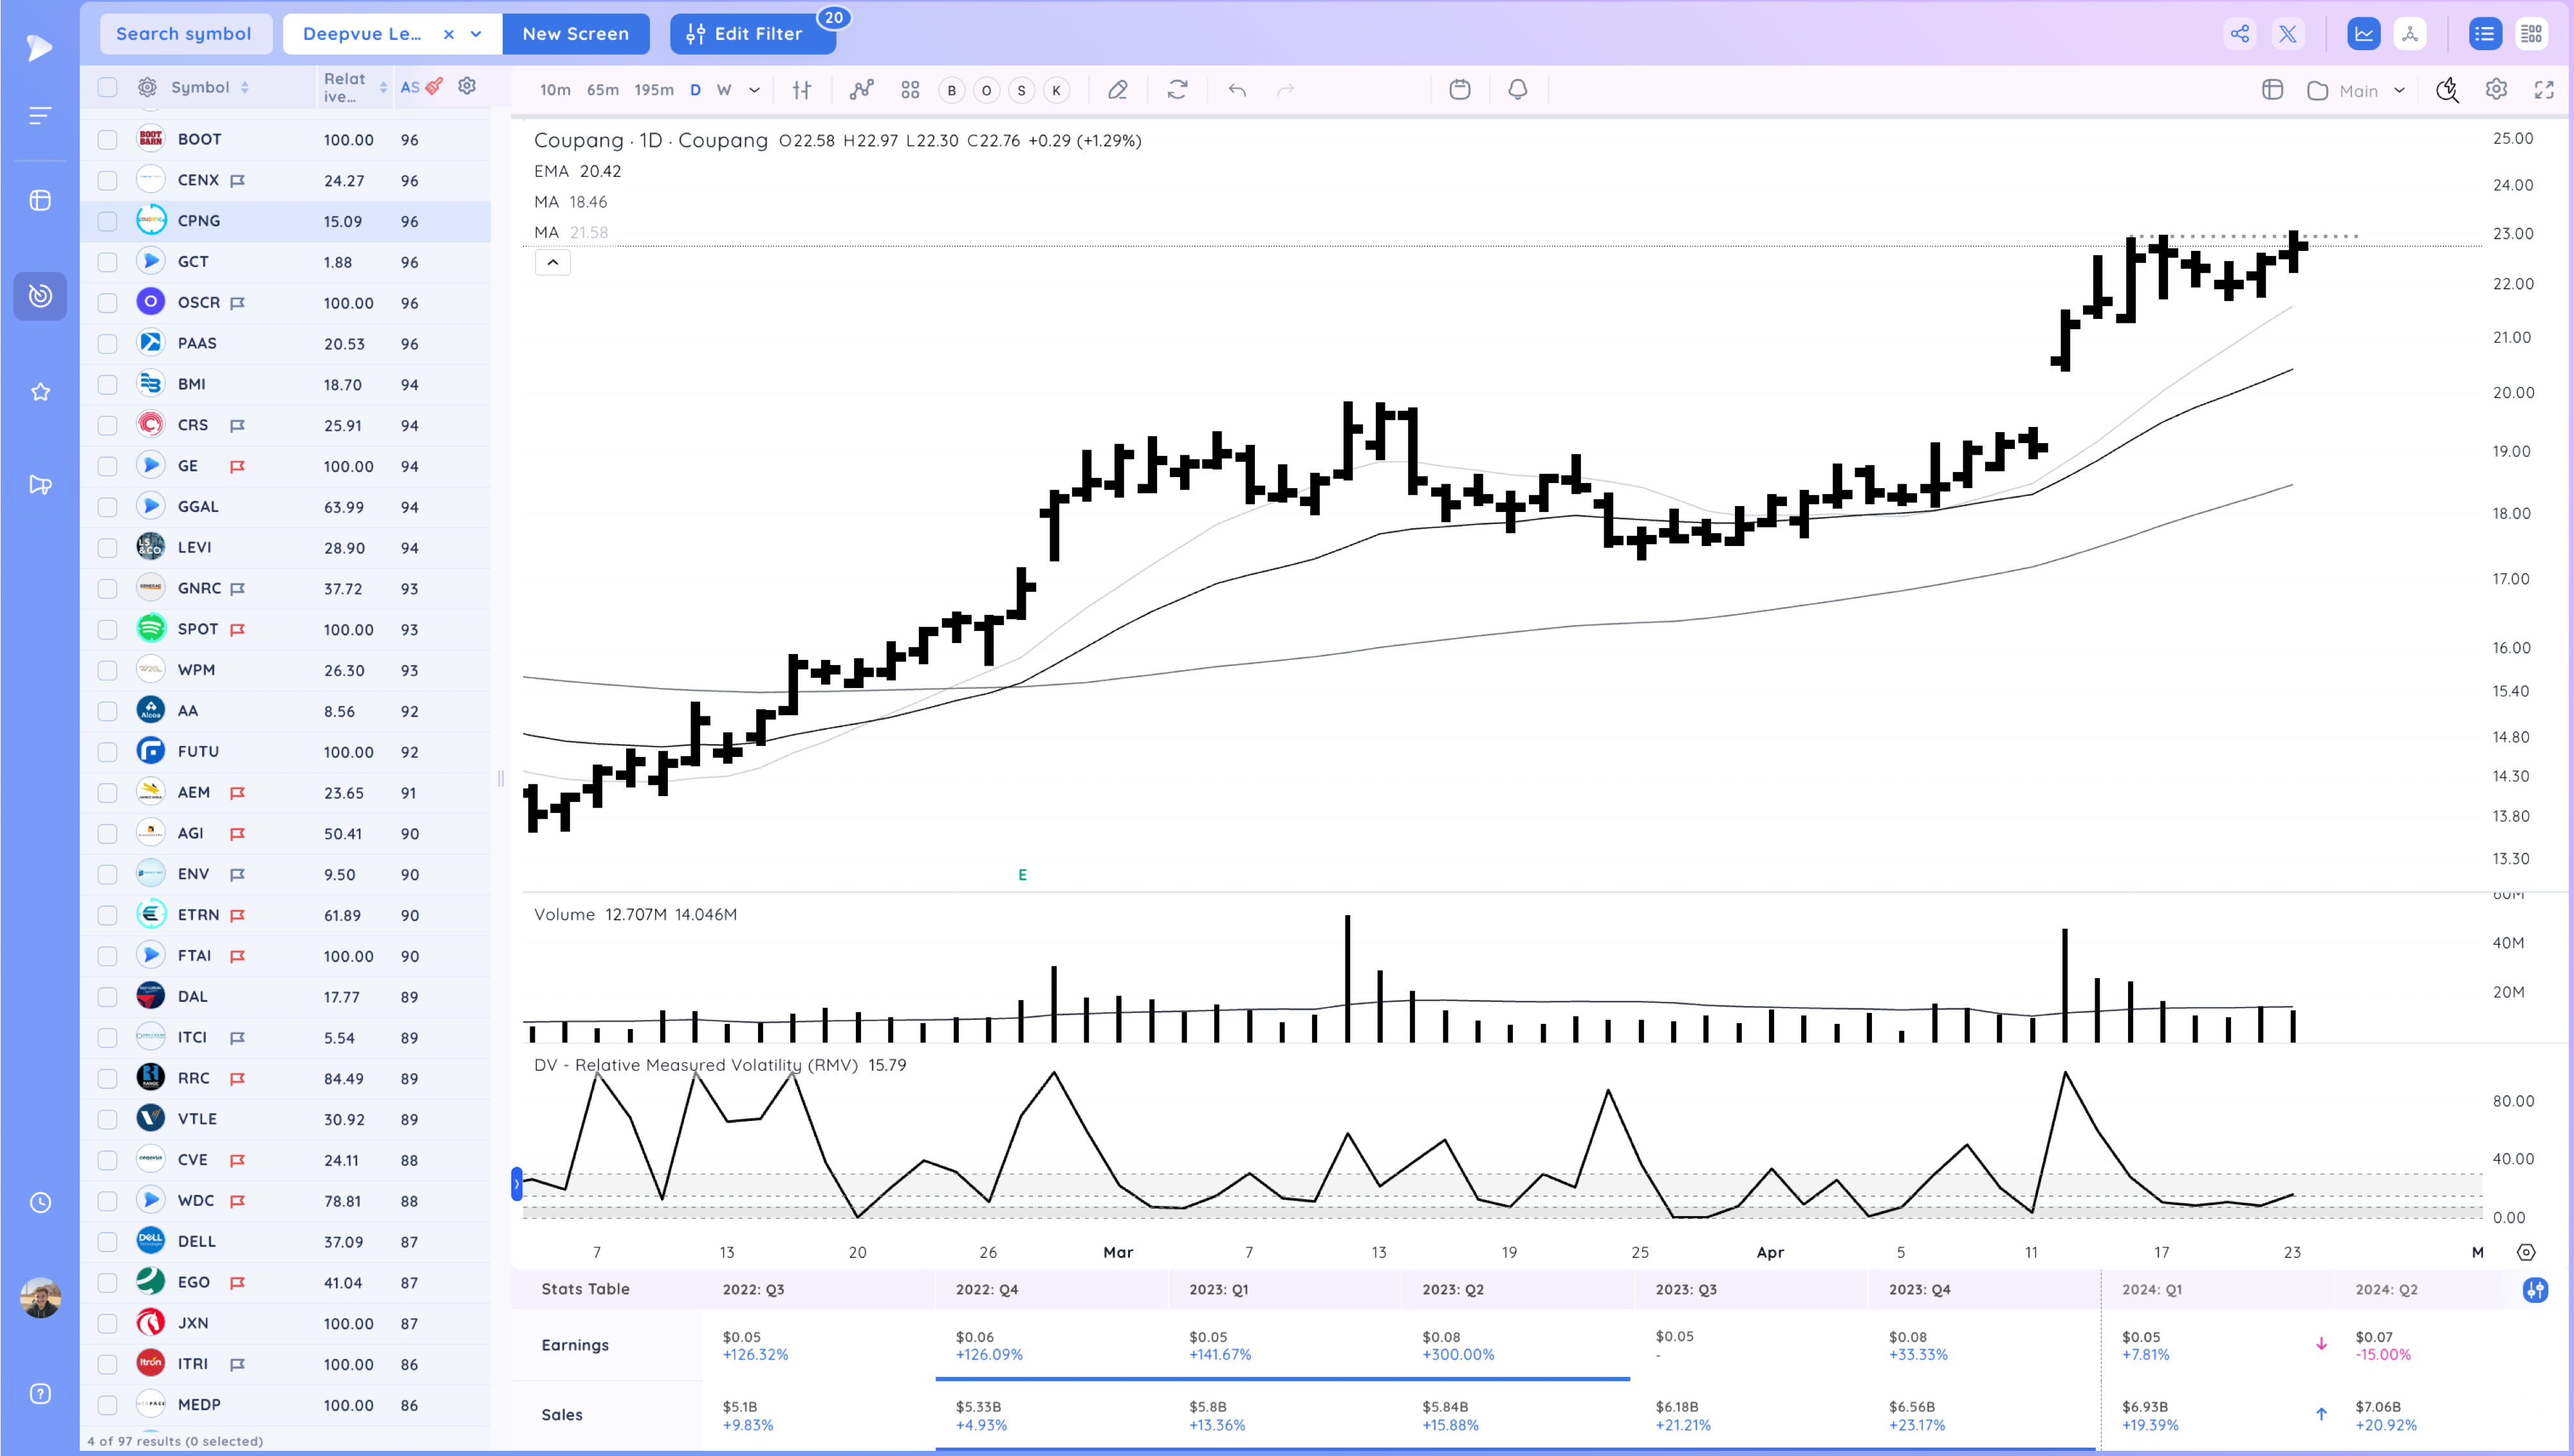Toggle the select-all checkbox in header
Image resolution: width=2574 pixels, height=1456 pixels.
[107, 87]
